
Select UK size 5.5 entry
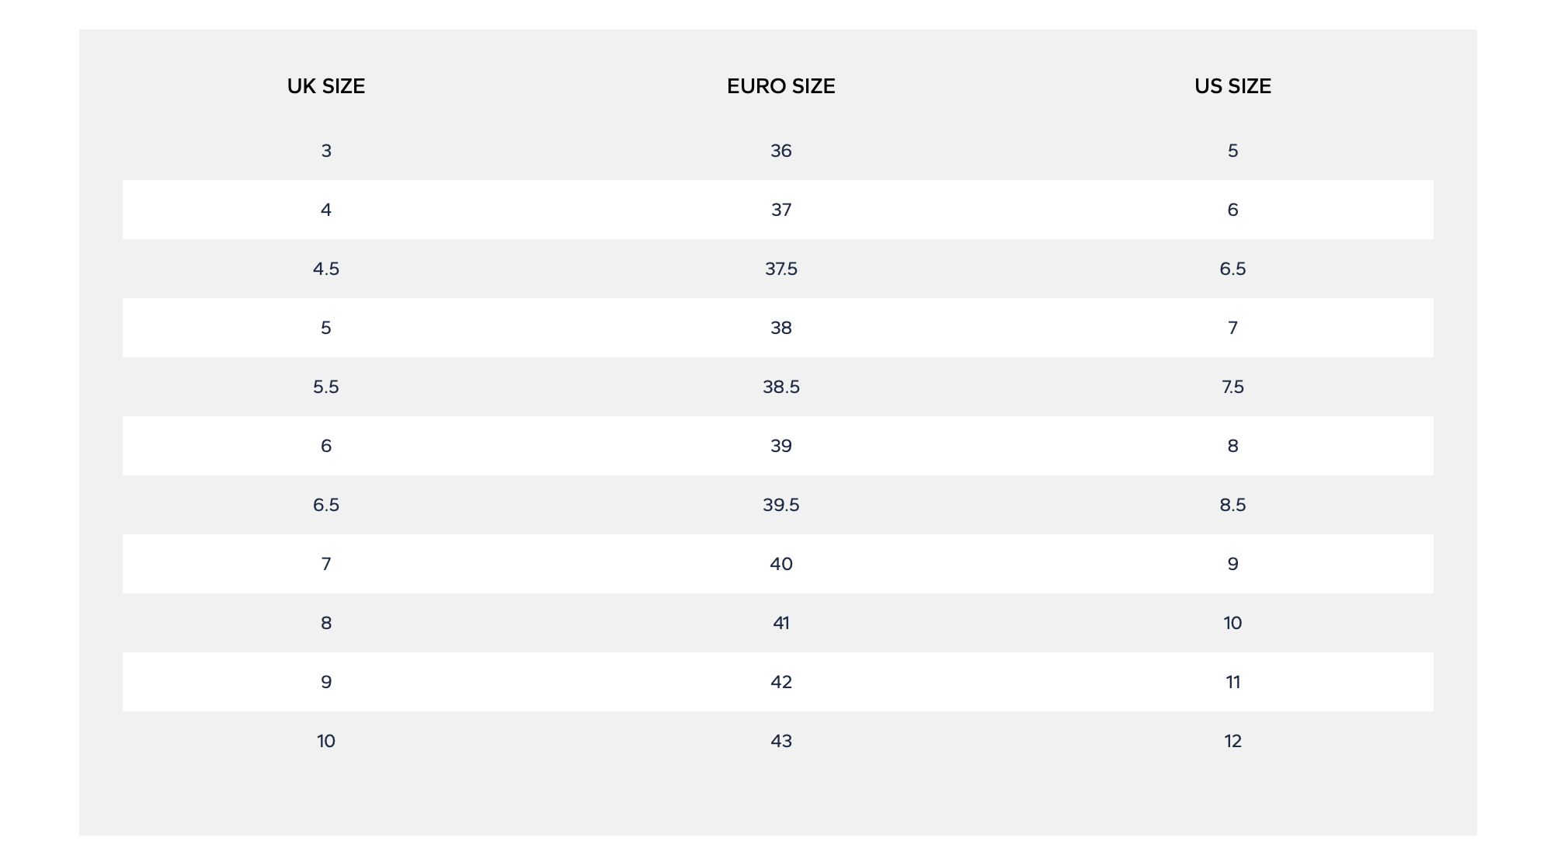coord(326,387)
